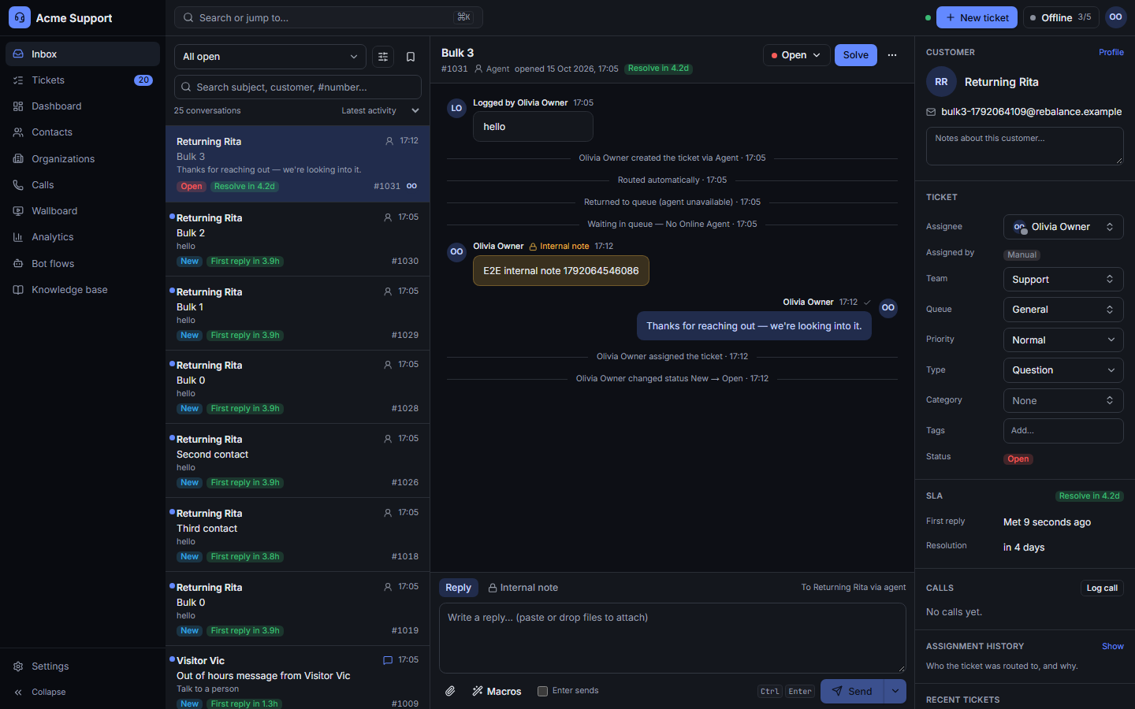Click the Log call button
This screenshot has height=709, width=1135.
click(x=1102, y=588)
